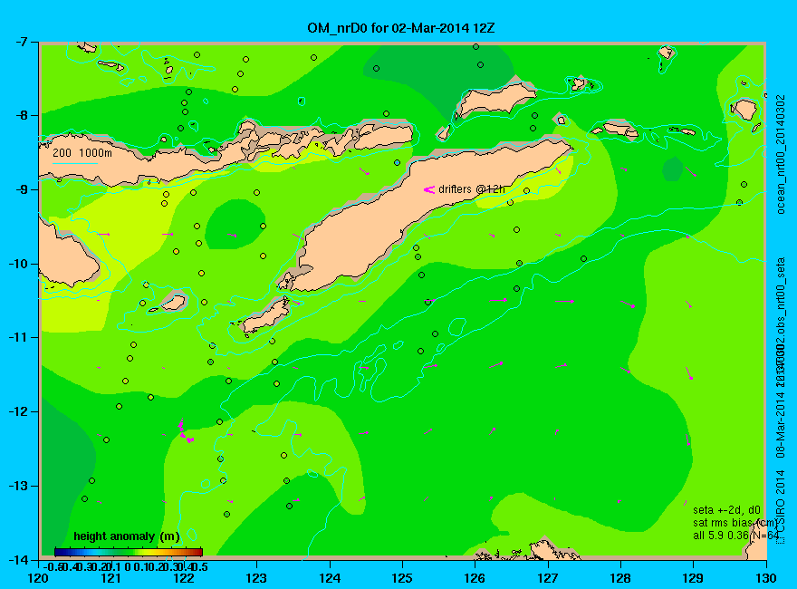Click the plot title OM_nrD0 for 02-Mar-2014 12Z
This screenshot has width=797, height=589.
pyautogui.click(x=400, y=28)
